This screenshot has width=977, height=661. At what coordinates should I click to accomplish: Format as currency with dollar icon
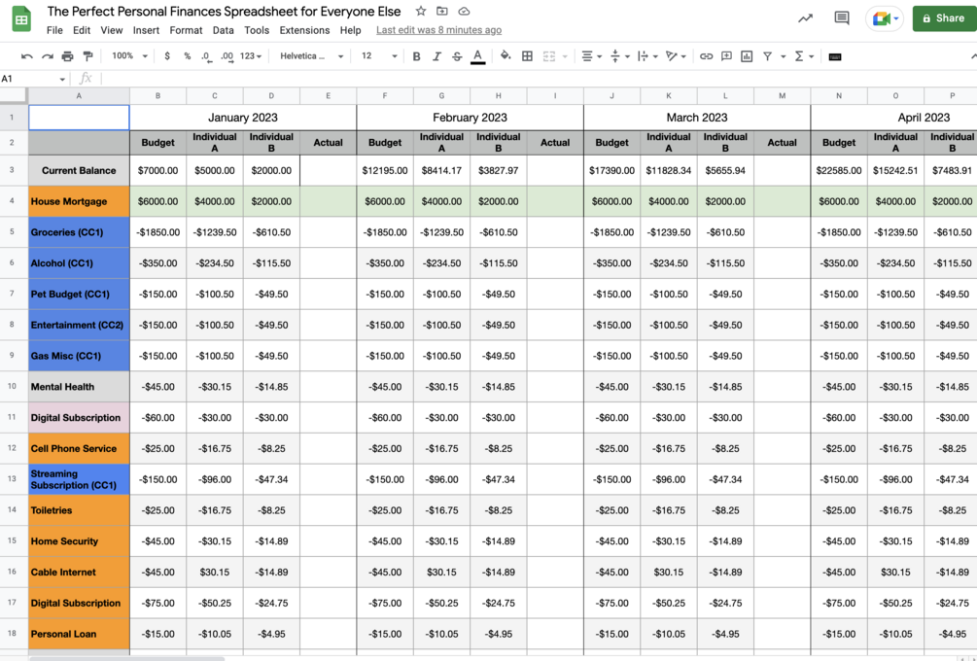coord(167,56)
